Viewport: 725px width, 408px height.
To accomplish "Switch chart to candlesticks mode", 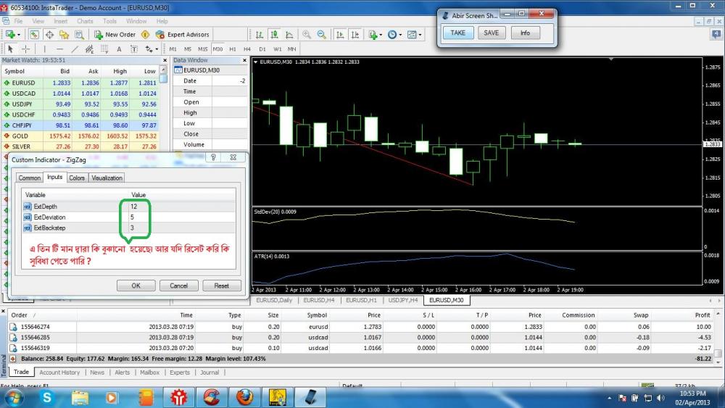I will point(274,35).
